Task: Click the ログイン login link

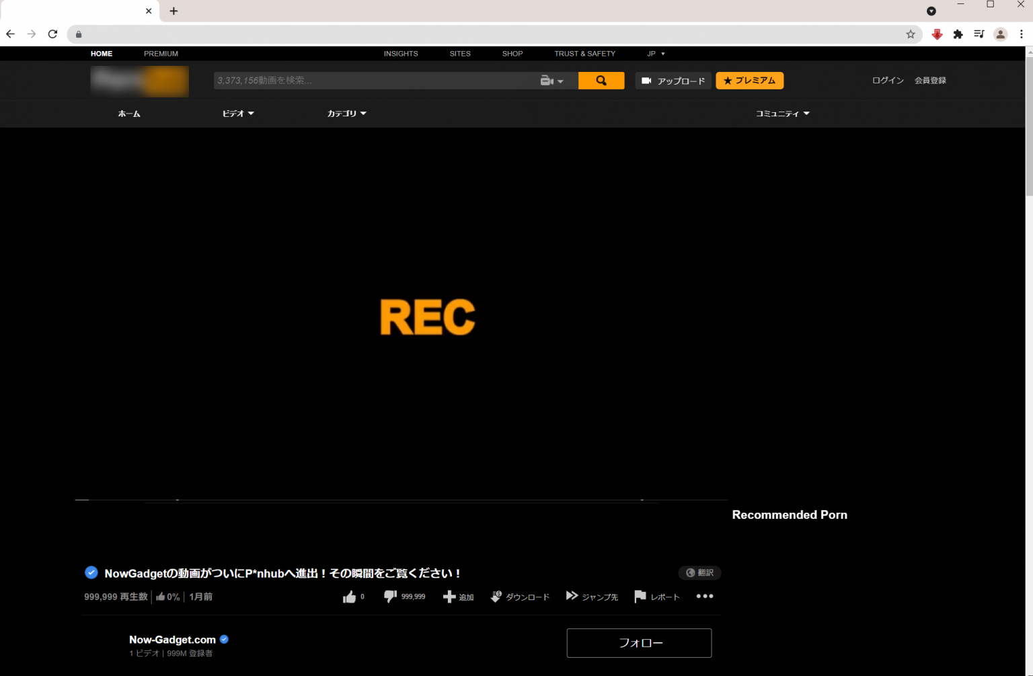Action: click(888, 80)
